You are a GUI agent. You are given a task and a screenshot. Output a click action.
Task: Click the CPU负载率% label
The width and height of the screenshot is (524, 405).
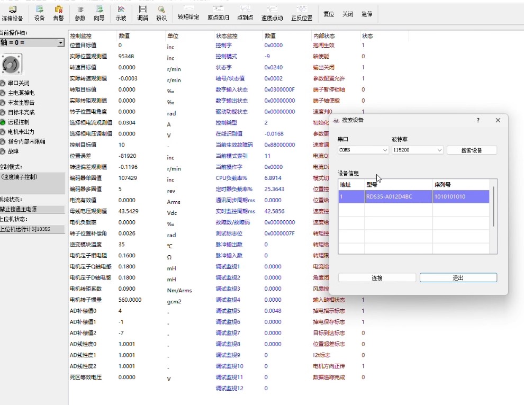(231, 178)
